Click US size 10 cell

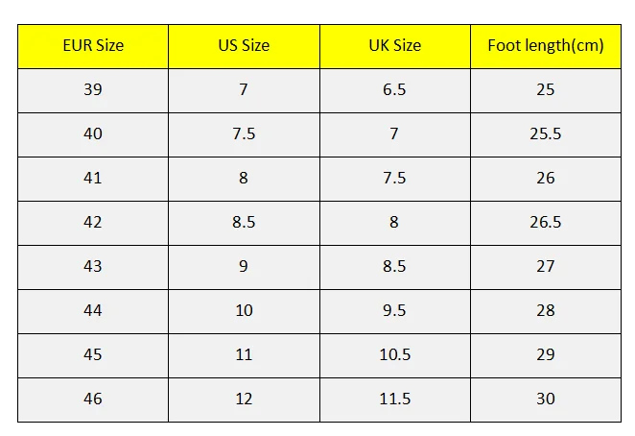pyautogui.click(x=244, y=311)
